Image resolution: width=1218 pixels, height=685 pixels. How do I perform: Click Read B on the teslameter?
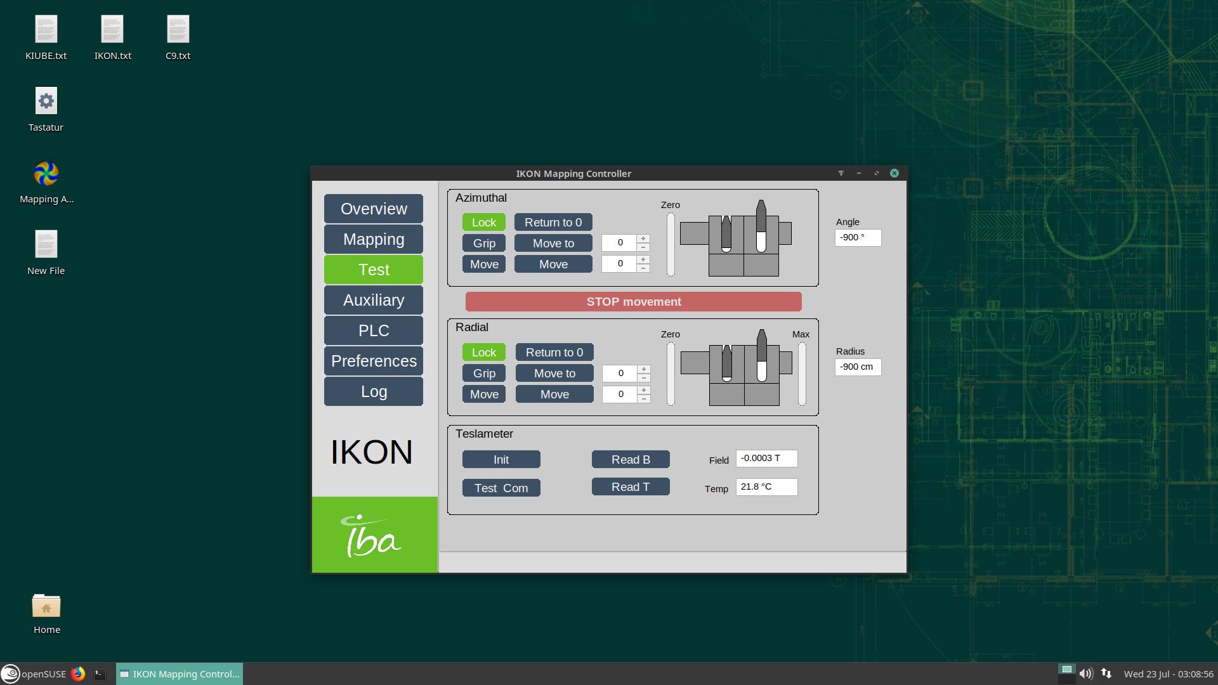(631, 459)
